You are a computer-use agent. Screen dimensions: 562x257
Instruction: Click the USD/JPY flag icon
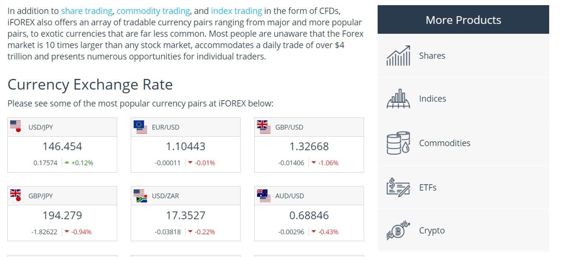[x=17, y=127]
